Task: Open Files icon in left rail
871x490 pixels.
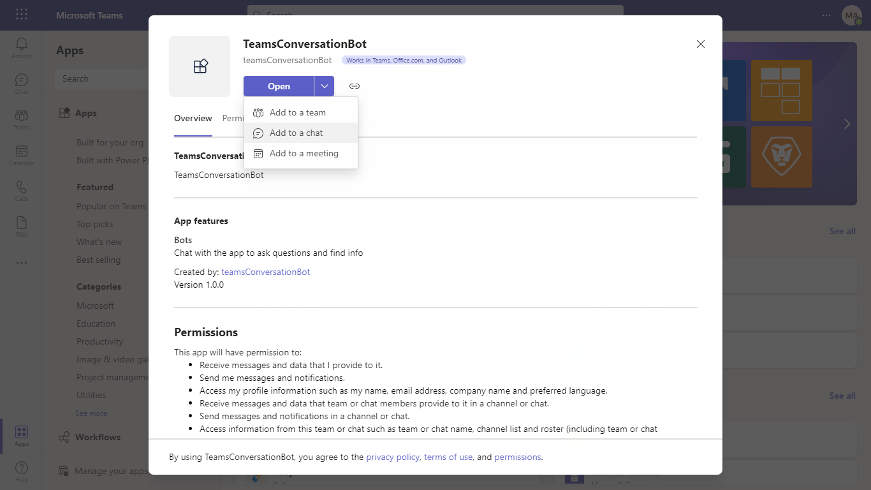Action: (x=22, y=226)
